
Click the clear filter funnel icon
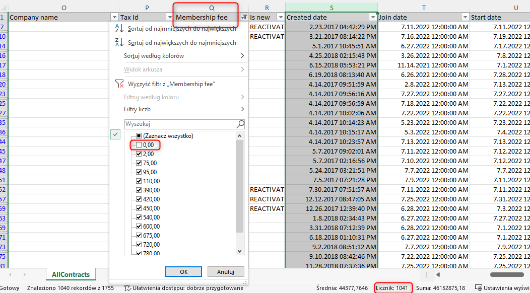coord(119,84)
